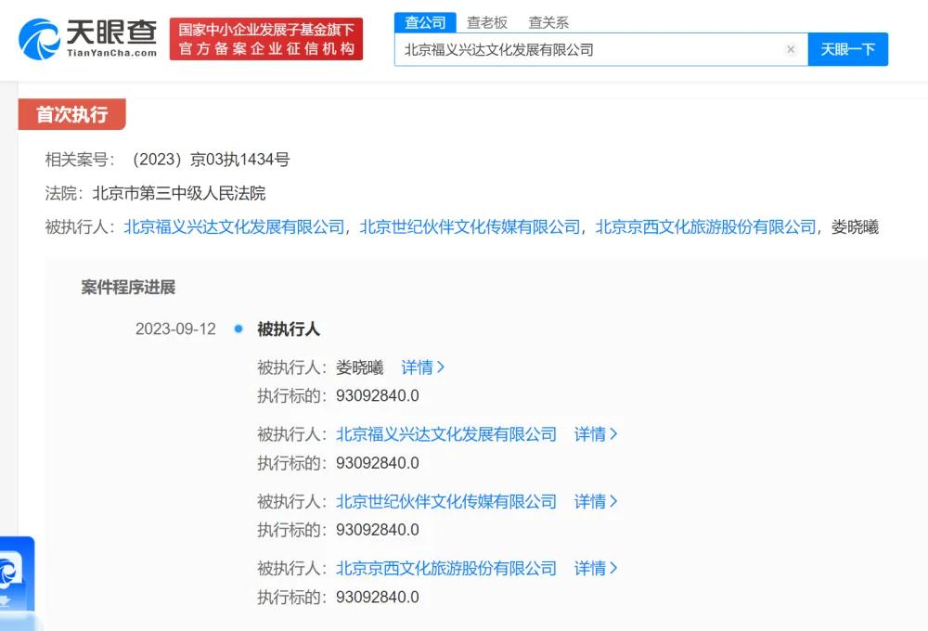
Task: Click 娄晓曦 name in the 被执行人 header row
Action: [855, 226]
